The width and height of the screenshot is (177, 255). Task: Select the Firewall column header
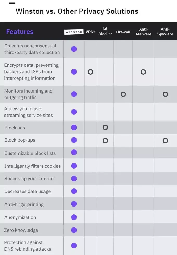point(123,32)
